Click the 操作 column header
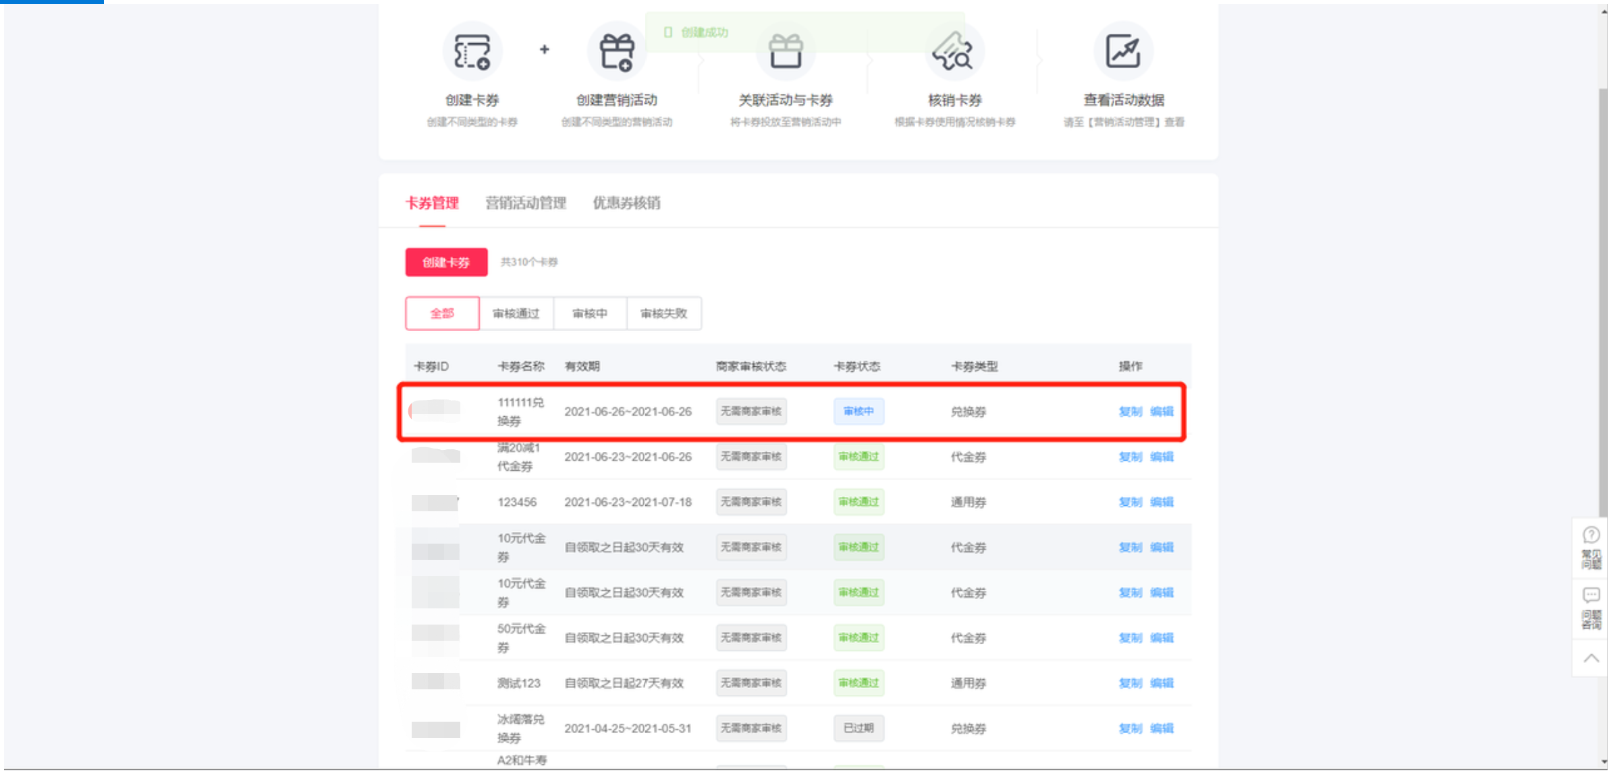The height and width of the screenshot is (777, 1609). 1130,366
